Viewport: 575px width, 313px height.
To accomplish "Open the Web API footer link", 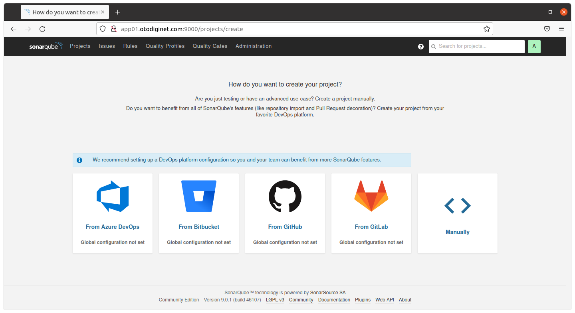I will tap(385, 300).
